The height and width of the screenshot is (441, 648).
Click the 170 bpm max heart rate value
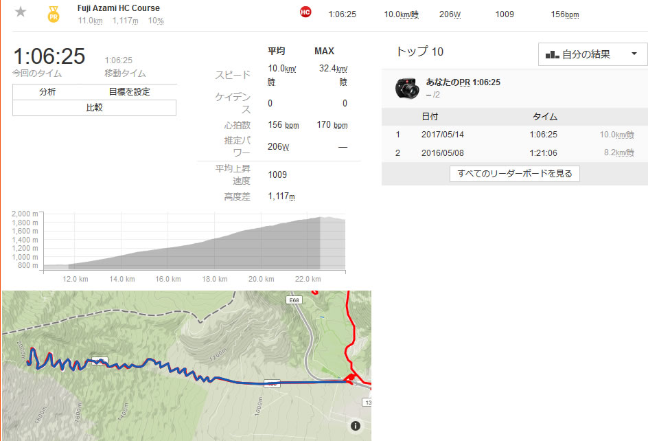[332, 125]
